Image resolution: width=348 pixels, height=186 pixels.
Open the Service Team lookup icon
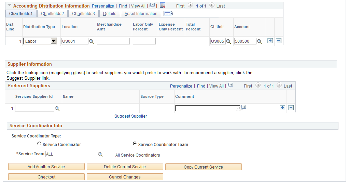[x=100, y=154]
